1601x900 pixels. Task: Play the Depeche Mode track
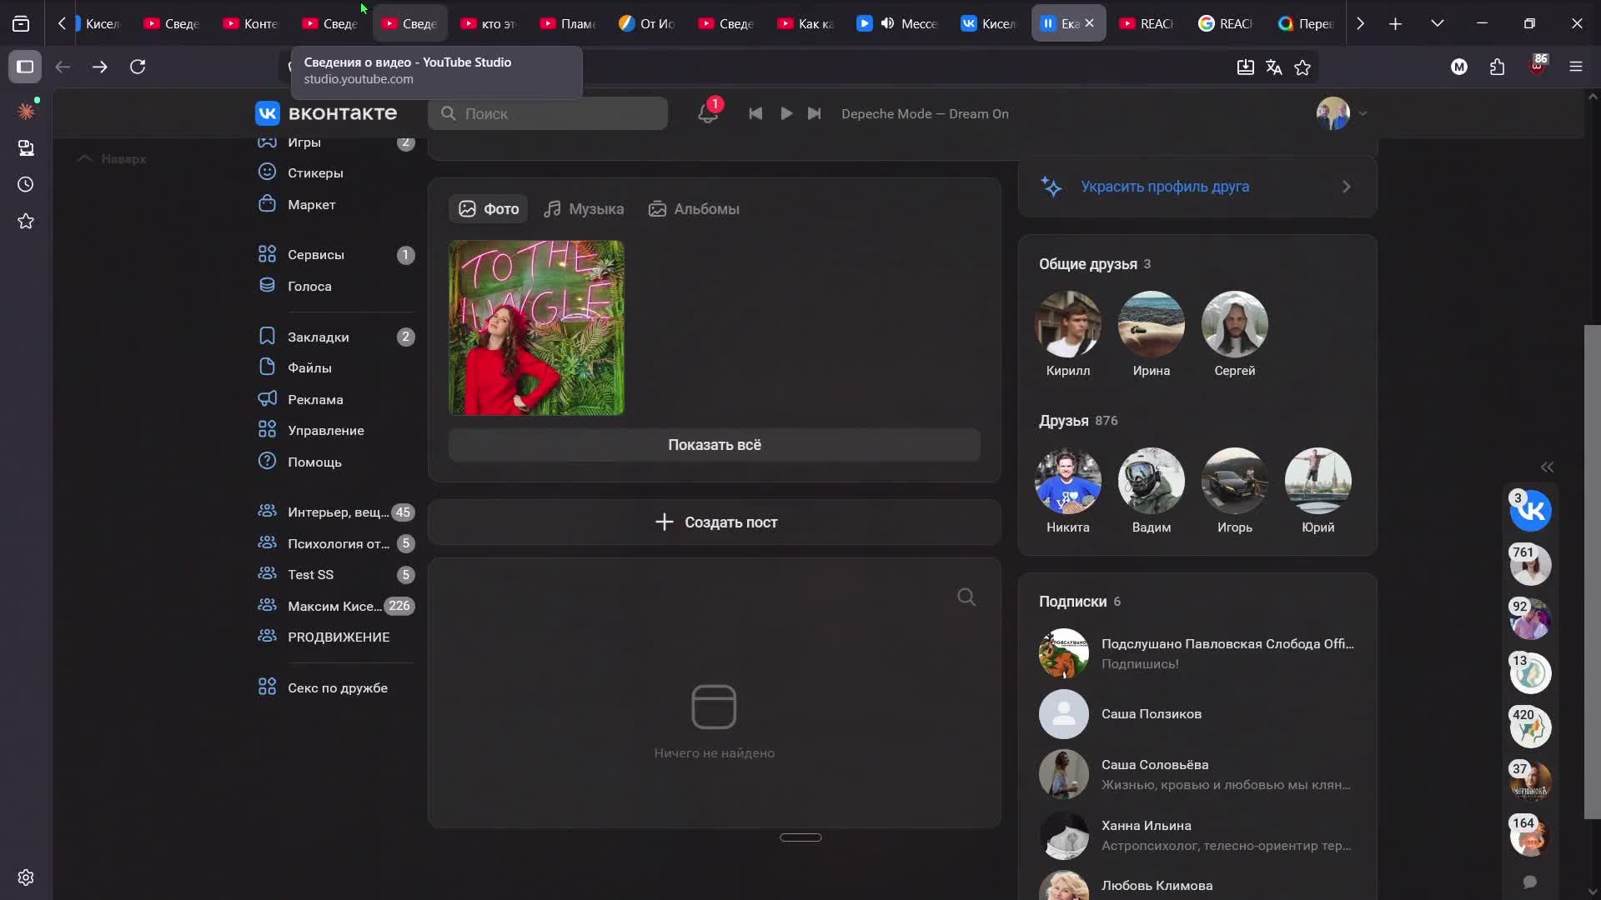[785, 113]
